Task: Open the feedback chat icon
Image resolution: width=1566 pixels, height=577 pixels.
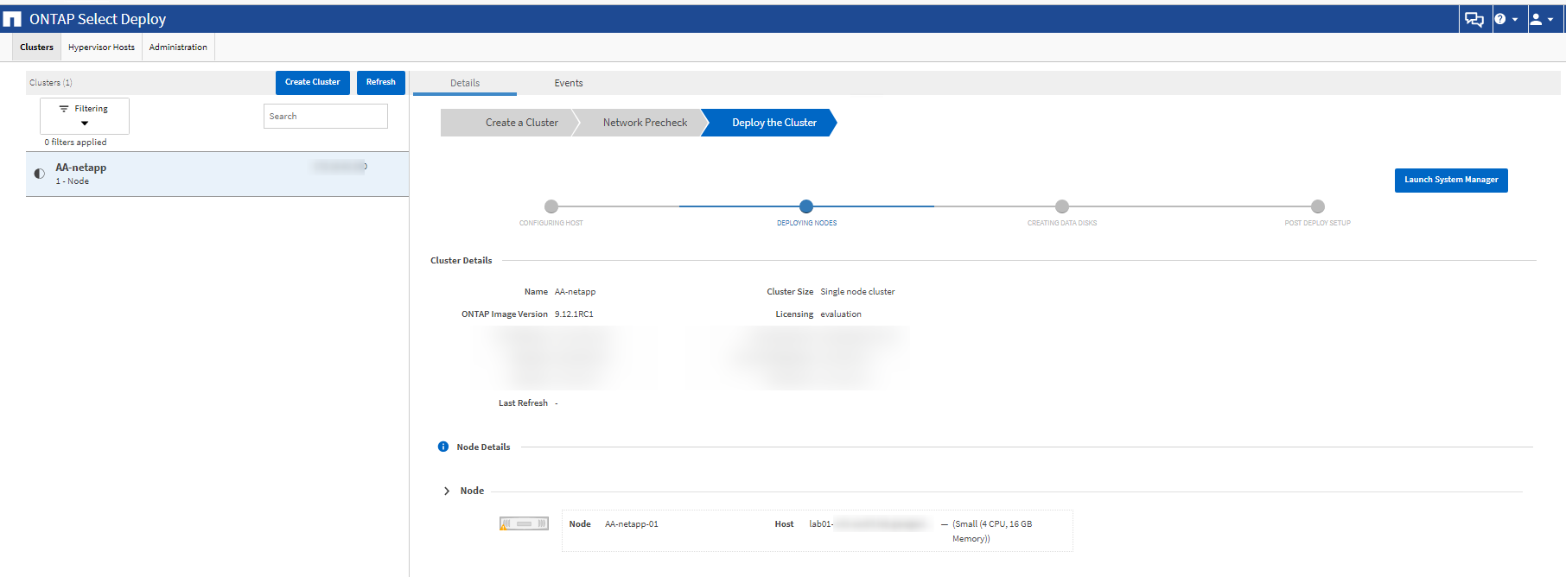Action: tap(1474, 19)
